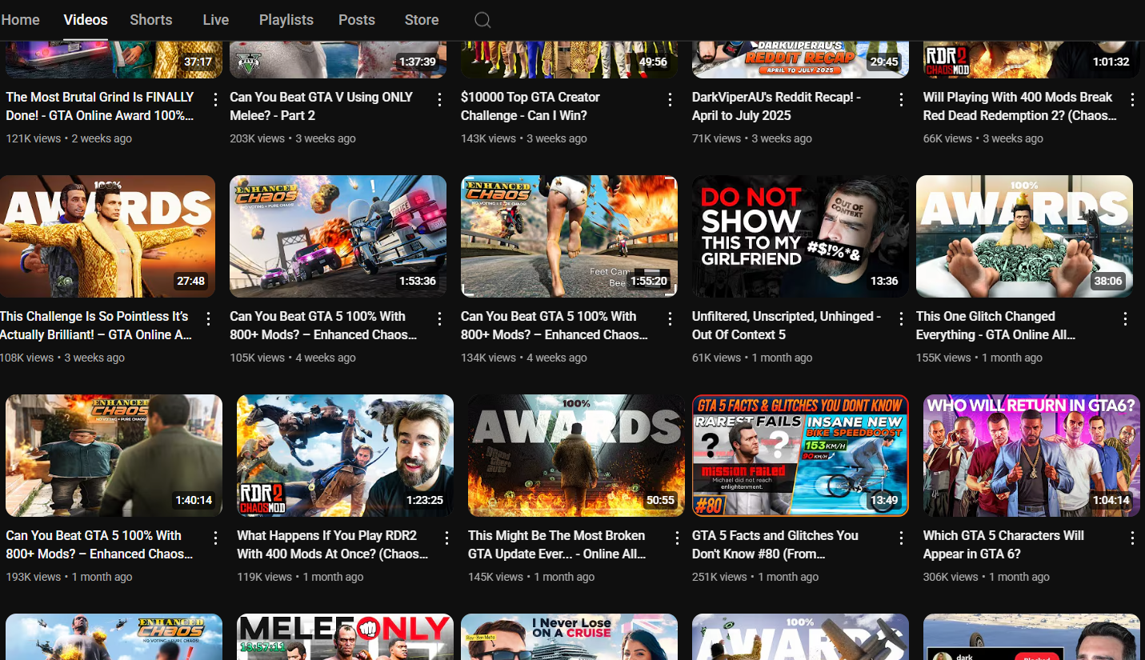
Task: Open the Live tab
Action: coord(216,20)
